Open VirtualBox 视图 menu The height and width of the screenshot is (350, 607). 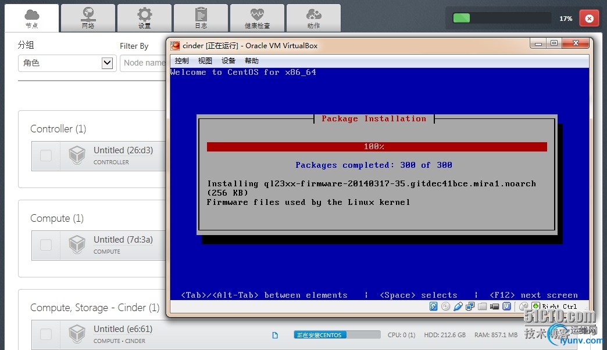205,60
